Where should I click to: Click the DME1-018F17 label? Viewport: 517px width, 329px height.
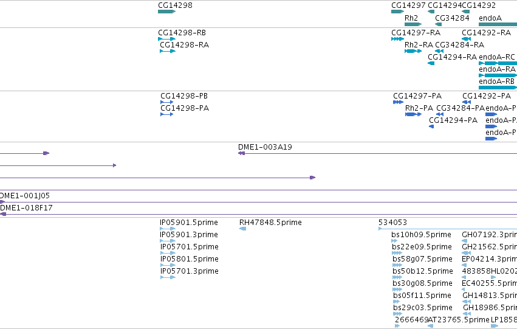click(26, 208)
